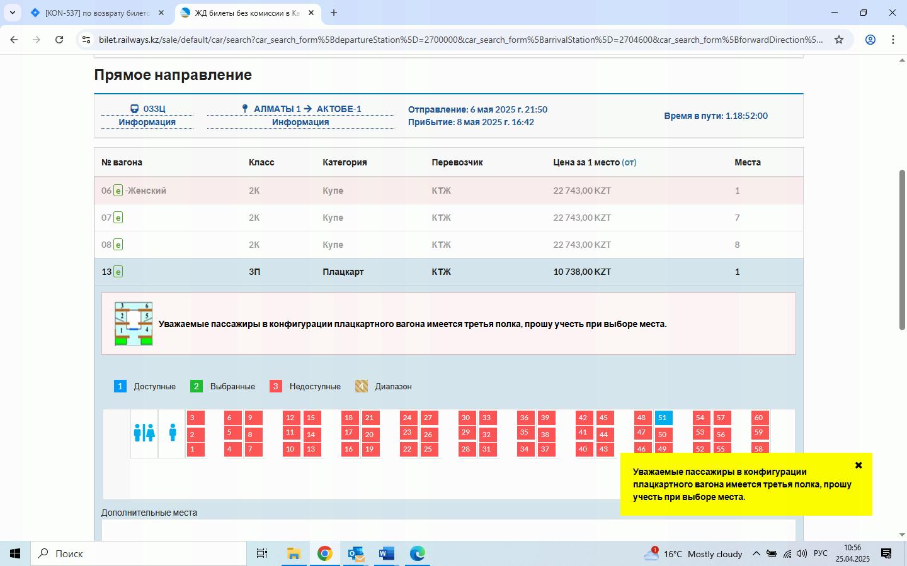Reload the page
Screen dimensions: 907x566
click(59, 40)
